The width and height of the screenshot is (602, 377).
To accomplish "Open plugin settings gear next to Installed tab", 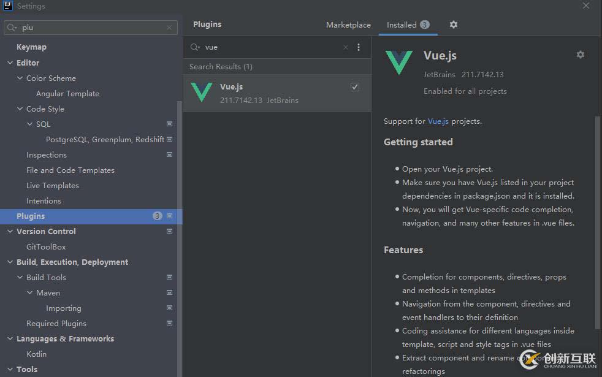I will [x=454, y=25].
